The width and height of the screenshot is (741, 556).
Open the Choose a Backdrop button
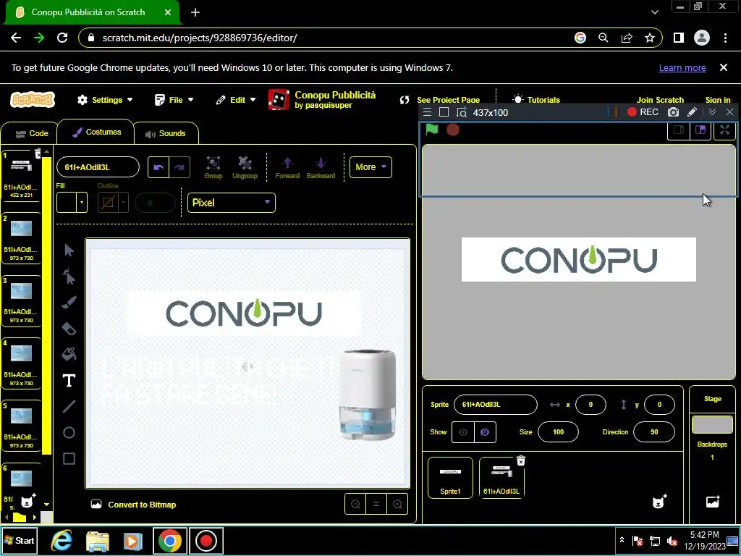point(713,501)
